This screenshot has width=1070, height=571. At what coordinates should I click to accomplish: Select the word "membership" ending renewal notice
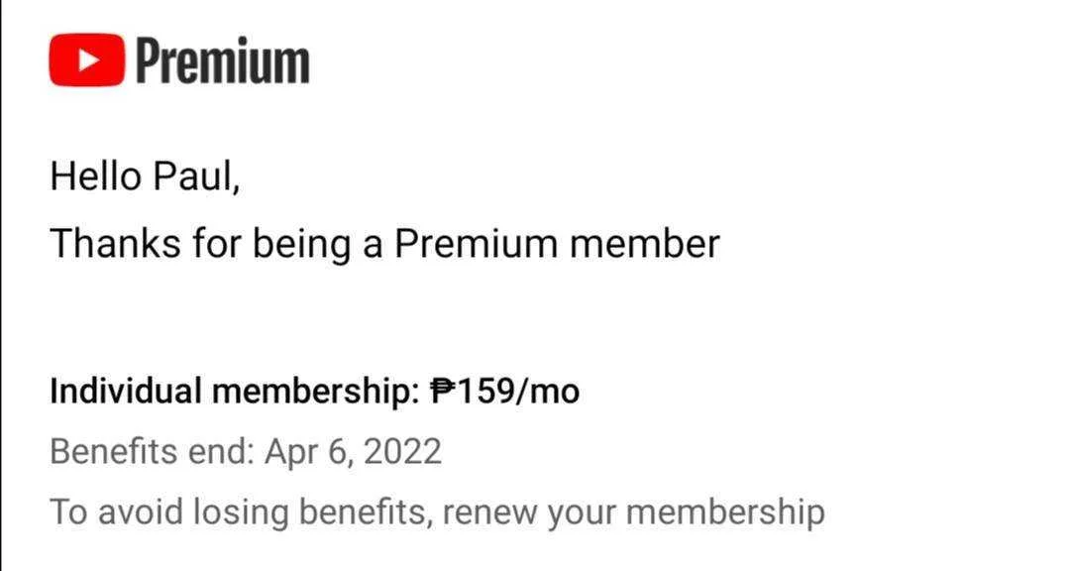pyautogui.click(x=725, y=513)
